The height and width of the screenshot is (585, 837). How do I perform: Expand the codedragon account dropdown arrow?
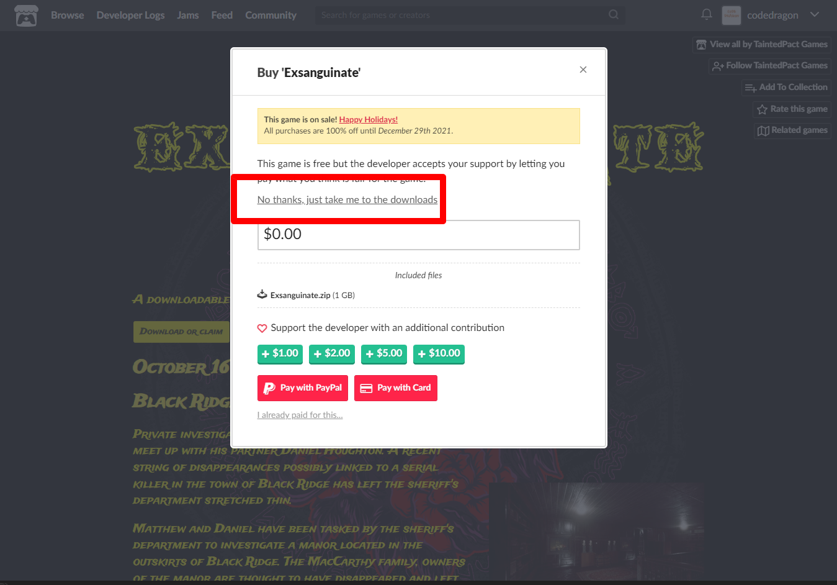pyautogui.click(x=815, y=15)
